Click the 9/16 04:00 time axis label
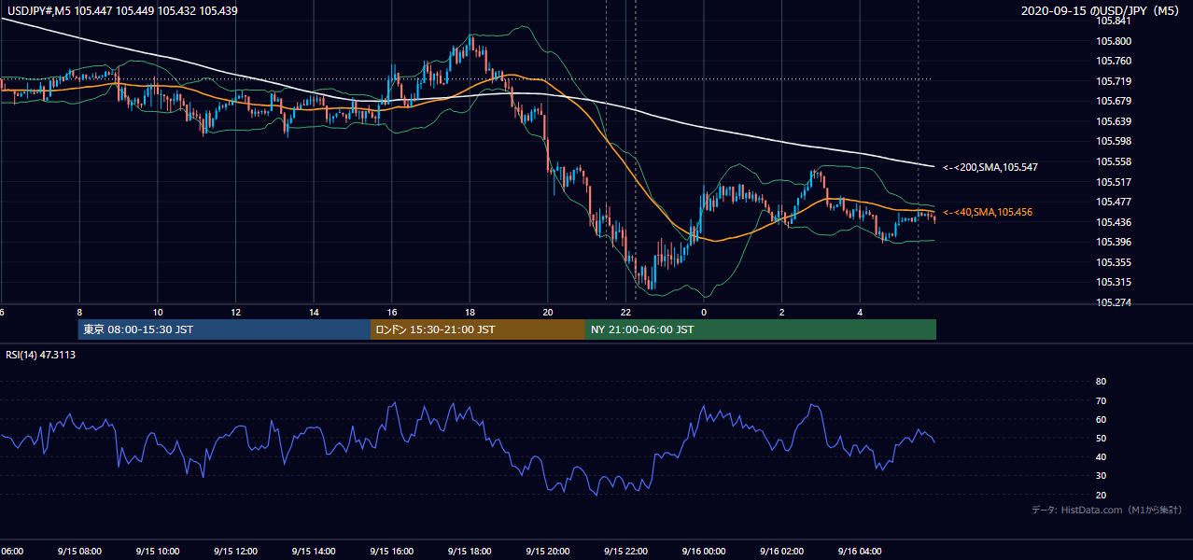The image size is (1193, 560). (x=859, y=551)
